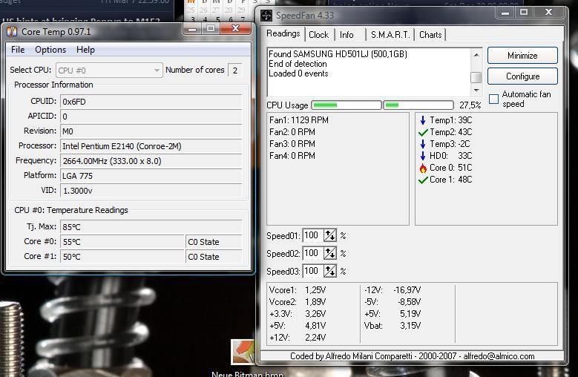The width and height of the screenshot is (578, 377).
Task: Open the File menu in Core Temp
Action: click(18, 50)
